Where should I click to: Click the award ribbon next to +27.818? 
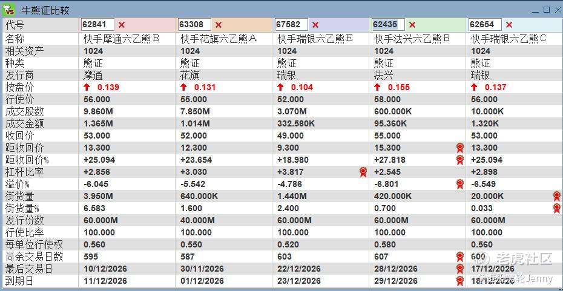tap(460, 160)
